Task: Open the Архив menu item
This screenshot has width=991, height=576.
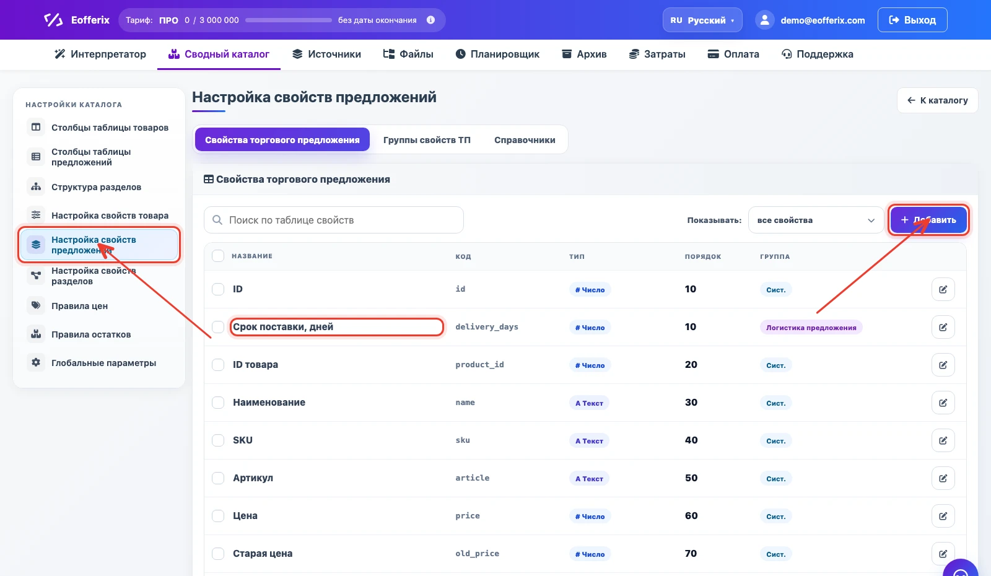Action: (x=584, y=54)
